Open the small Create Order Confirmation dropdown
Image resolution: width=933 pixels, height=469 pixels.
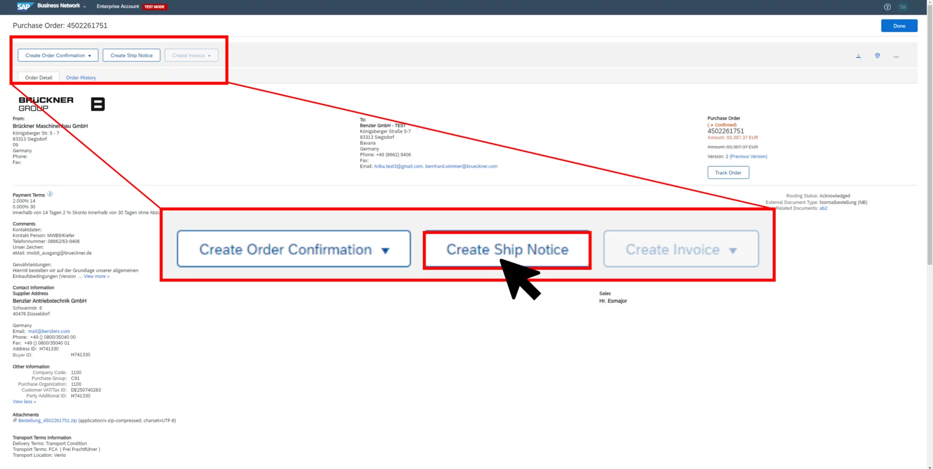[x=58, y=55]
